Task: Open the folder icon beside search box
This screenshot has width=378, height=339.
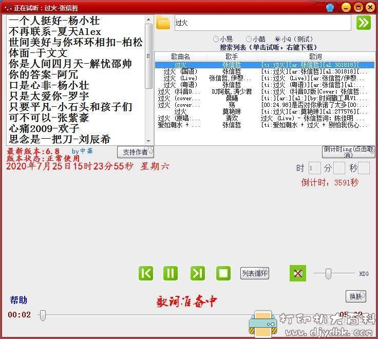Action: [163, 23]
